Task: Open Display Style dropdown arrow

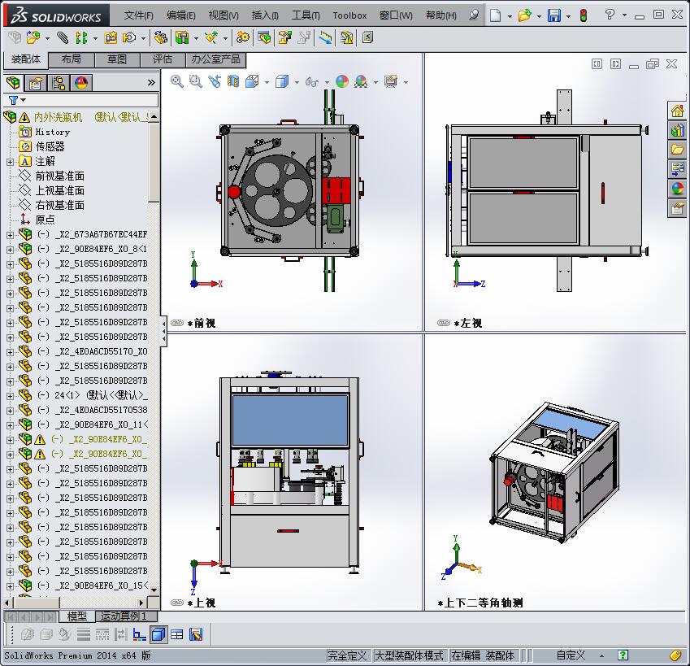Action: click(297, 82)
